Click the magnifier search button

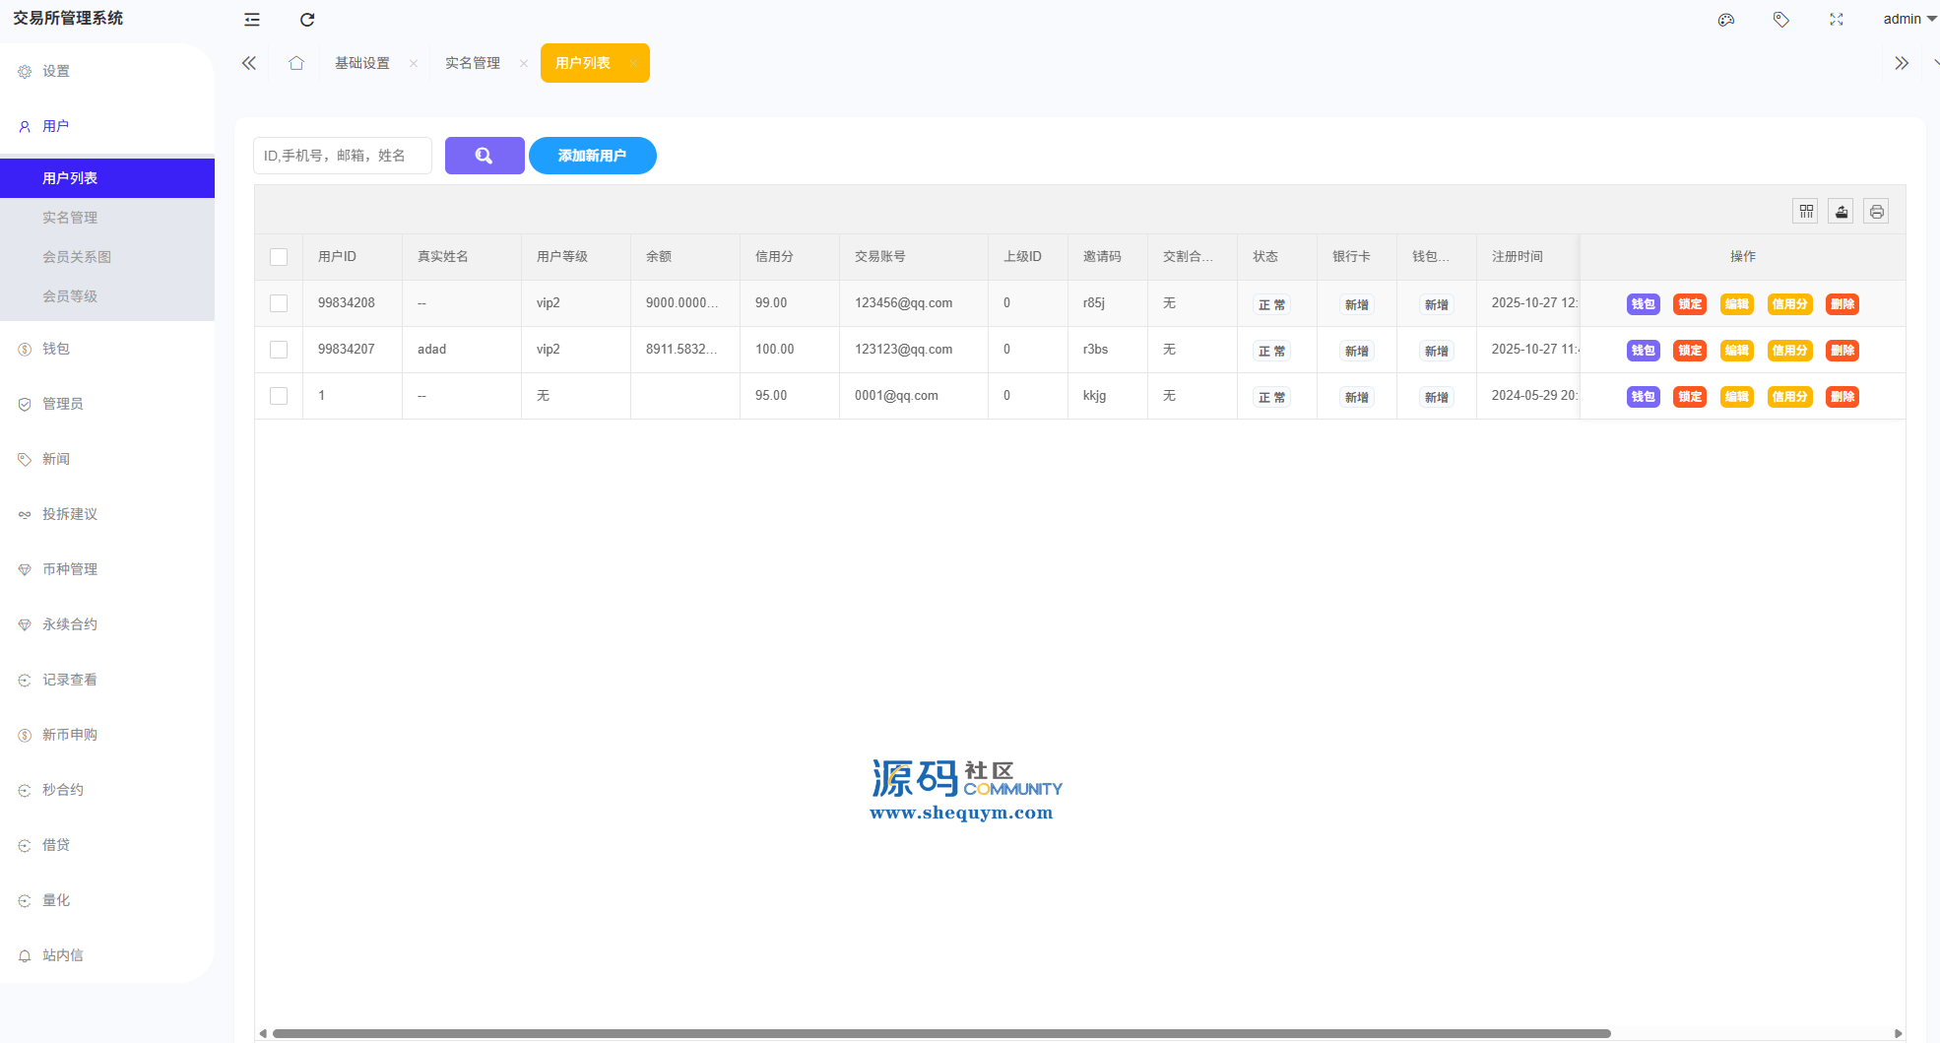click(x=484, y=156)
